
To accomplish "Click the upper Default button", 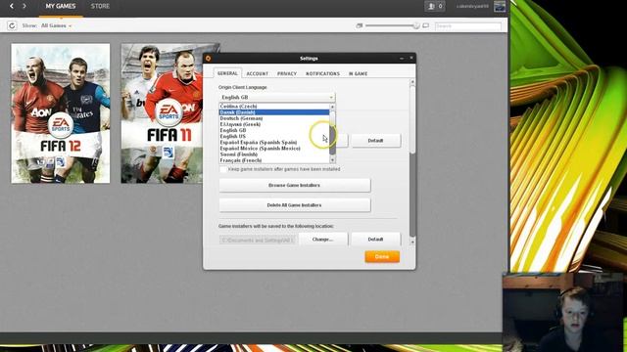I will coord(375,141).
